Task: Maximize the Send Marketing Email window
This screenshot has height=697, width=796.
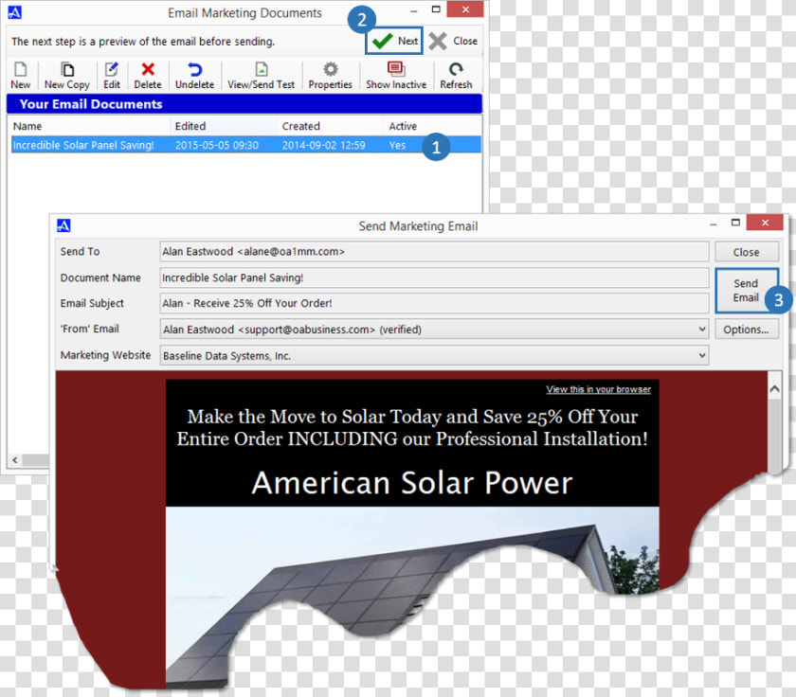Action: [735, 223]
